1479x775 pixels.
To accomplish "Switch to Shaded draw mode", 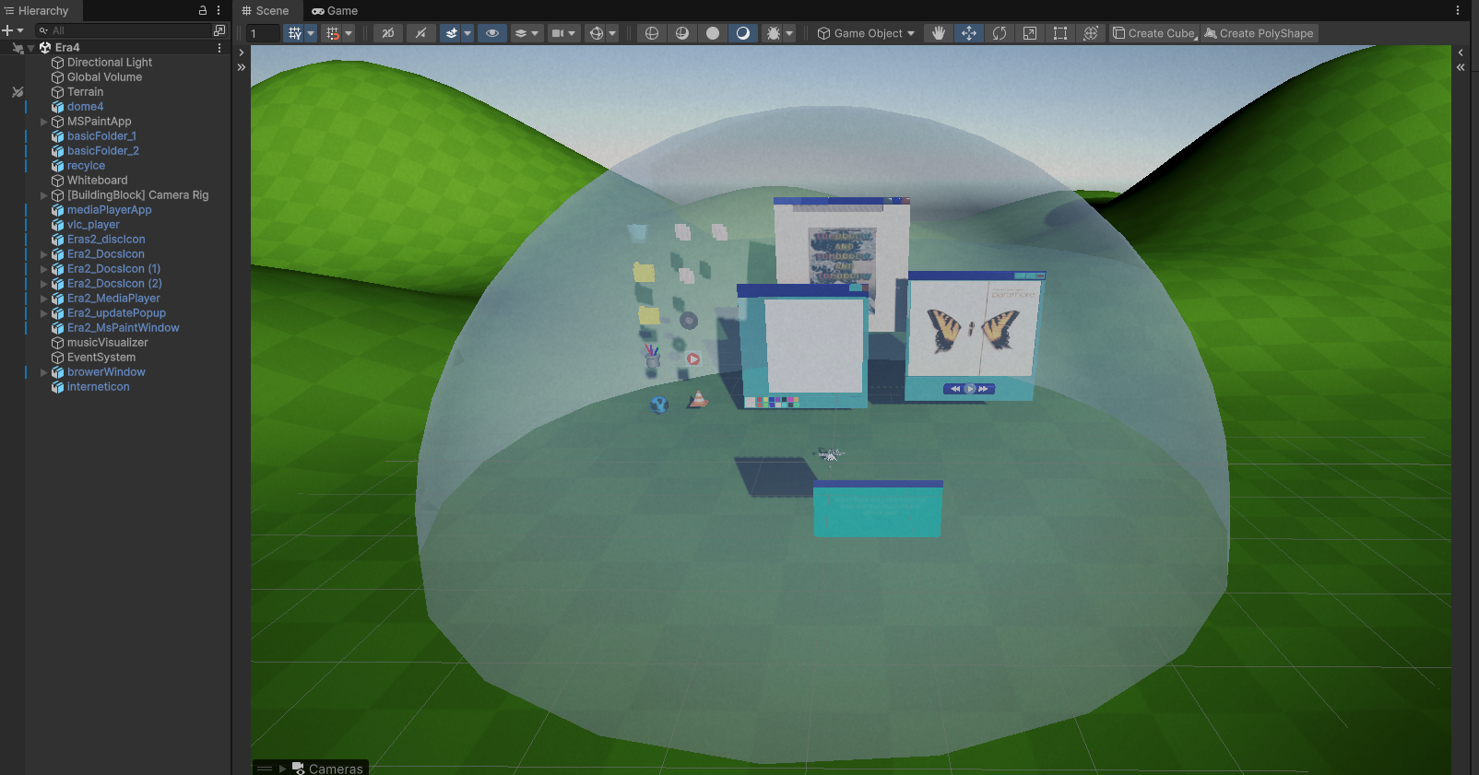I will [x=743, y=33].
